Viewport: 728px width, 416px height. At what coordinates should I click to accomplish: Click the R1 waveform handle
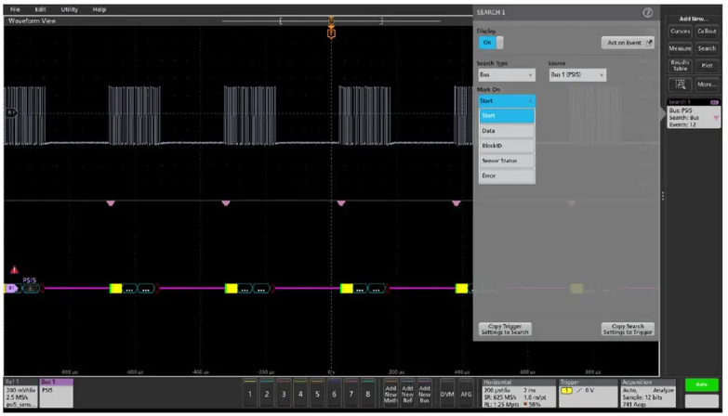click(10, 112)
